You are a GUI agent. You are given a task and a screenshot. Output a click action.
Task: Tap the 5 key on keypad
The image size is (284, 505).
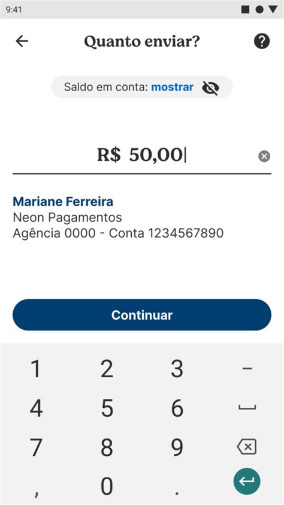pos(107,408)
